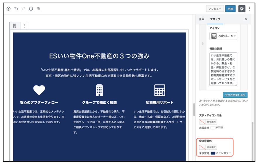Open settings gear in top bar

coord(242,9)
